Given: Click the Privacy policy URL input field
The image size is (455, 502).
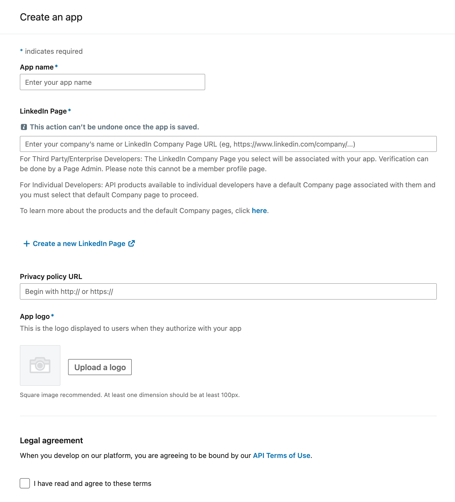Looking at the screenshot, I should 228,291.
